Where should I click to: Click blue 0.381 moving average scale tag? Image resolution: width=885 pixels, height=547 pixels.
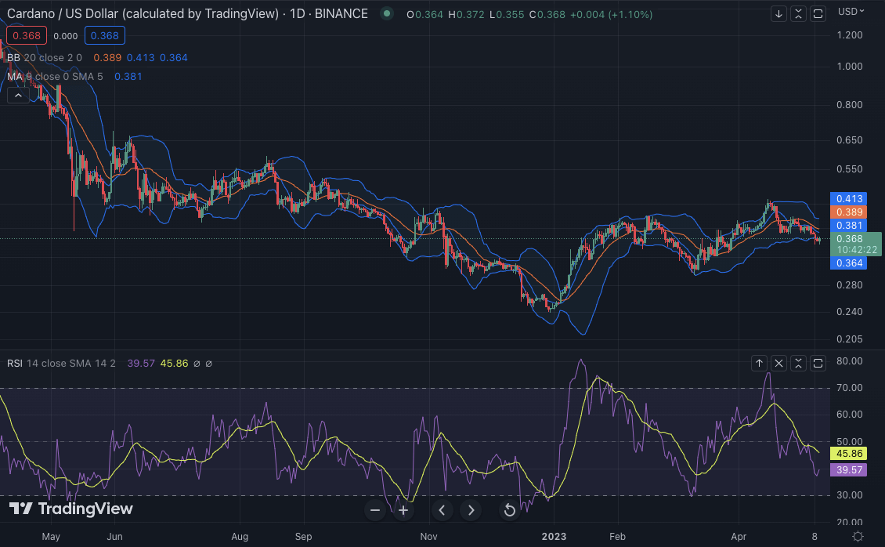848,226
